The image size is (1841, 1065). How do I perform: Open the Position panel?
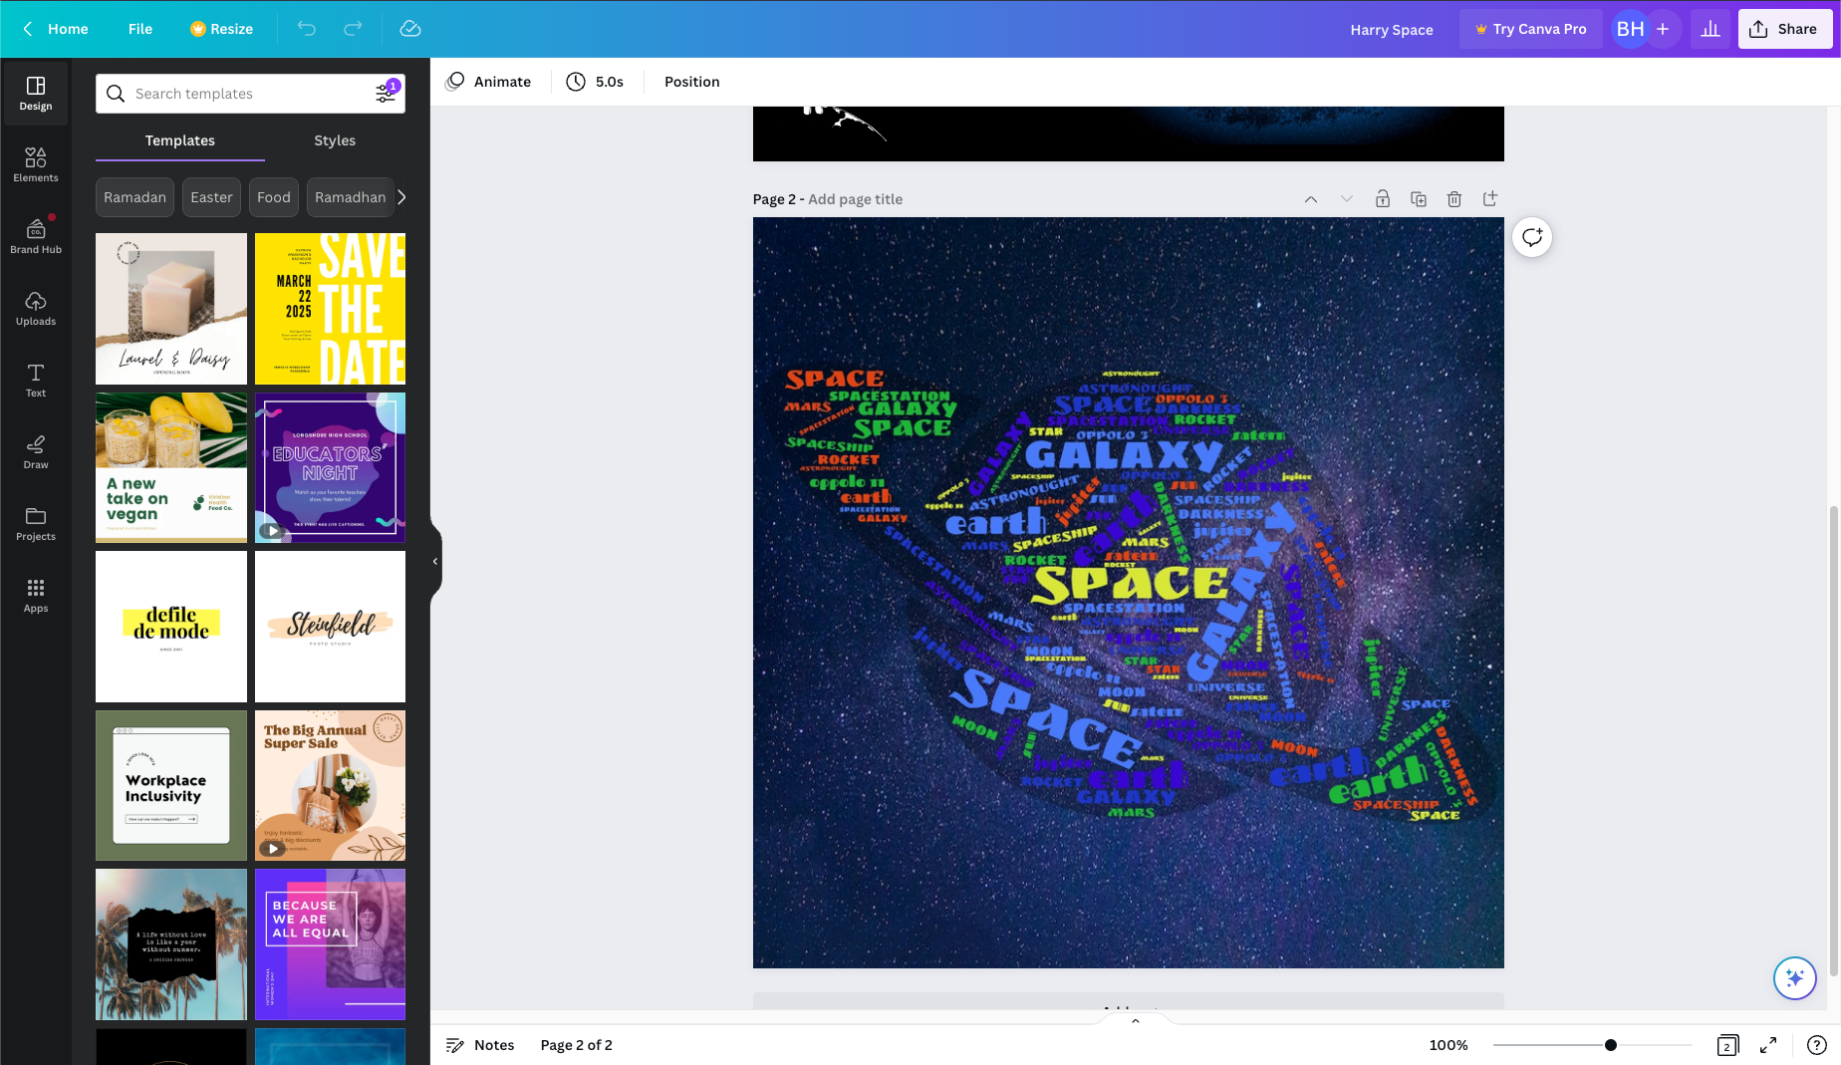[x=692, y=82]
